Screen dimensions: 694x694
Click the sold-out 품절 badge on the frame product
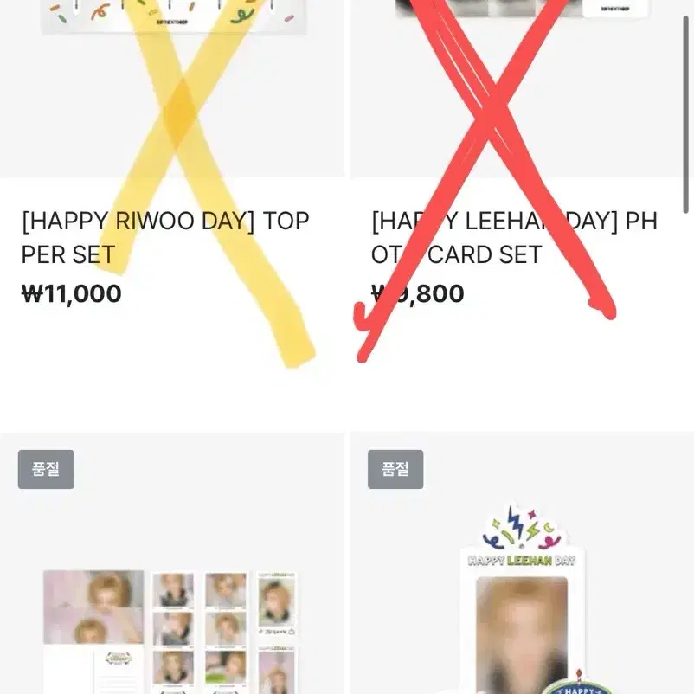pyautogui.click(x=395, y=469)
